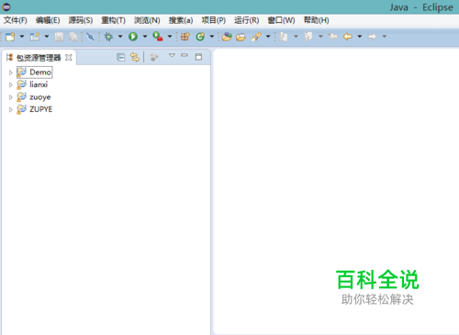Click the Search flashlight toolbar icon
The width and height of the screenshot is (459, 335).
pyautogui.click(x=256, y=37)
